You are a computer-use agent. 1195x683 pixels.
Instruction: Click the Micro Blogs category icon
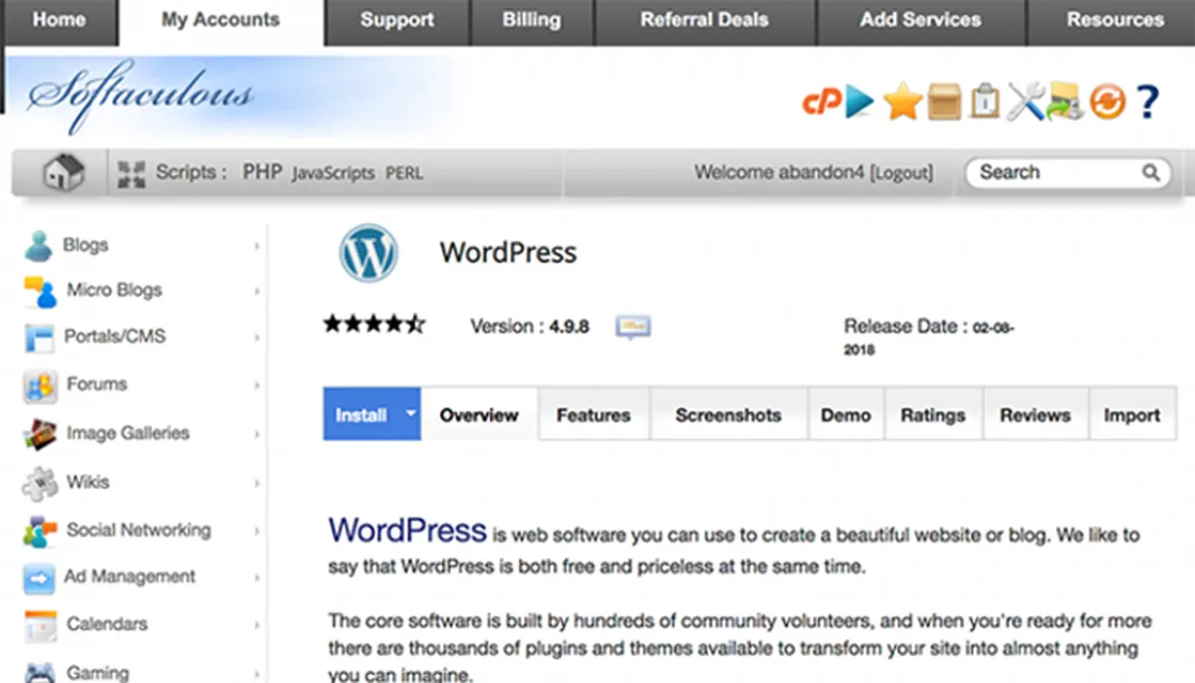40,292
